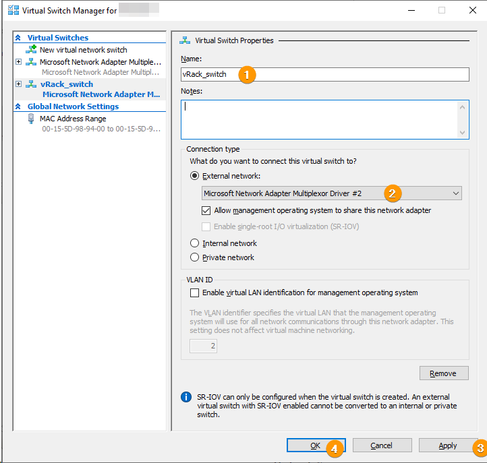Viewport: 487px width, 463px height.
Task: Click the Virtual Switches section header
Action: click(x=58, y=38)
